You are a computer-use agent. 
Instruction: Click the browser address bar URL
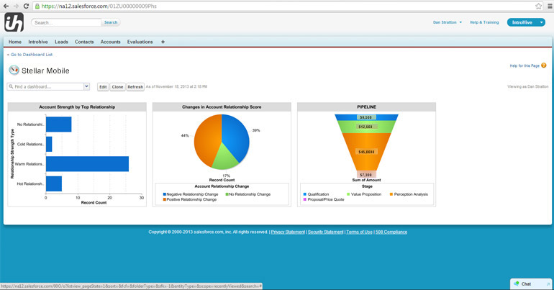(x=99, y=6)
